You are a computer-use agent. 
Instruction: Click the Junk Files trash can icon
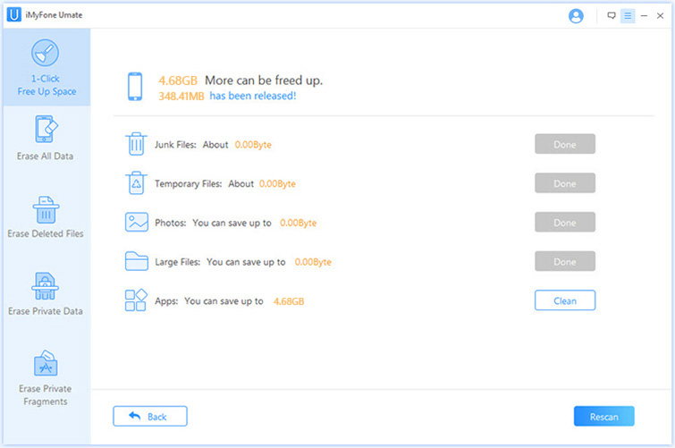136,143
